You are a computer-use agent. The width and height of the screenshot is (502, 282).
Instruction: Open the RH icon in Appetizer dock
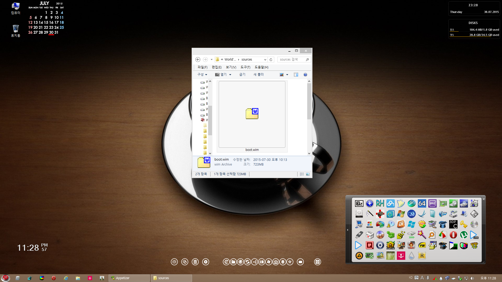[x=380, y=203]
